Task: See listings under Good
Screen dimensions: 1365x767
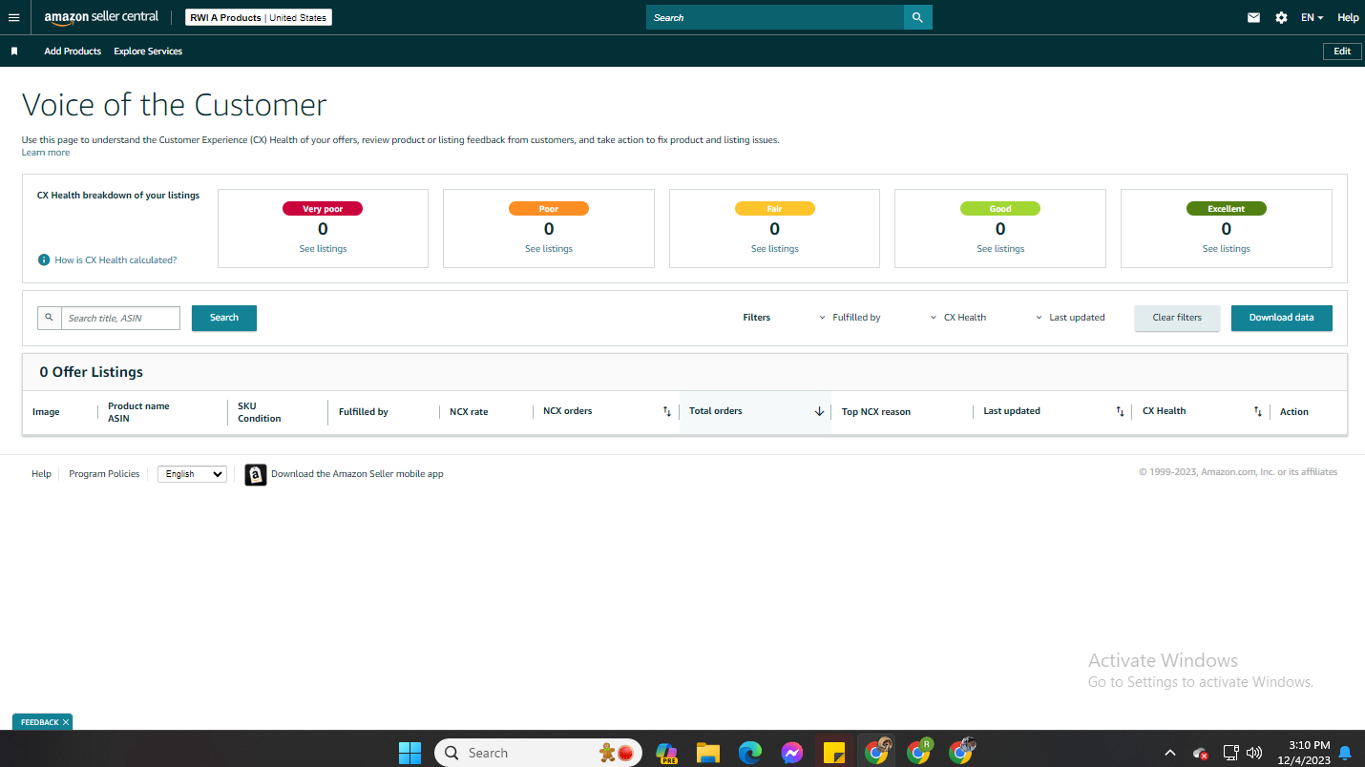Action: pyautogui.click(x=1000, y=249)
